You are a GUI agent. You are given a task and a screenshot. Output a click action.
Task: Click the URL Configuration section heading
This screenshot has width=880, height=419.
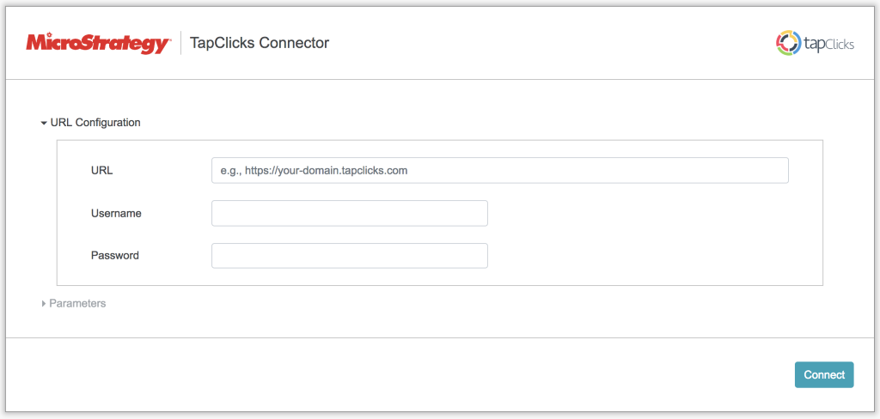tap(95, 123)
